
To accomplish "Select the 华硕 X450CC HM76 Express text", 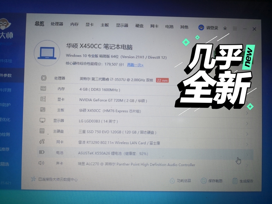I will point(110,111).
